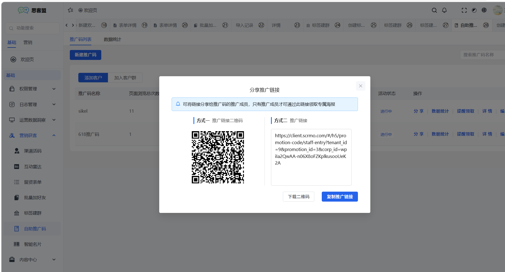The width and height of the screenshot is (505, 272).
Task: Click the search magnifier icon in header
Action: 434,10
